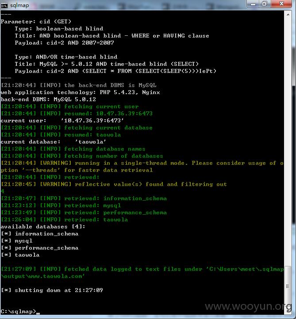Click 'retrieved: mysql' log line
This screenshot has width=296, height=319.
(61, 205)
